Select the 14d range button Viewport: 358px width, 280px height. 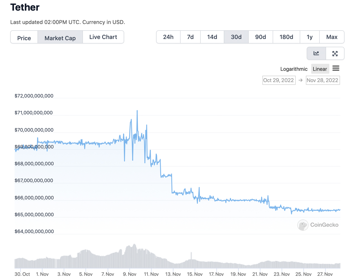click(212, 37)
